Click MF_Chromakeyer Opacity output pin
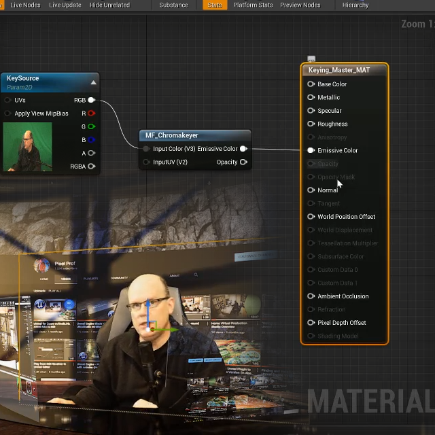This screenshot has width=435, height=435. pos(243,162)
